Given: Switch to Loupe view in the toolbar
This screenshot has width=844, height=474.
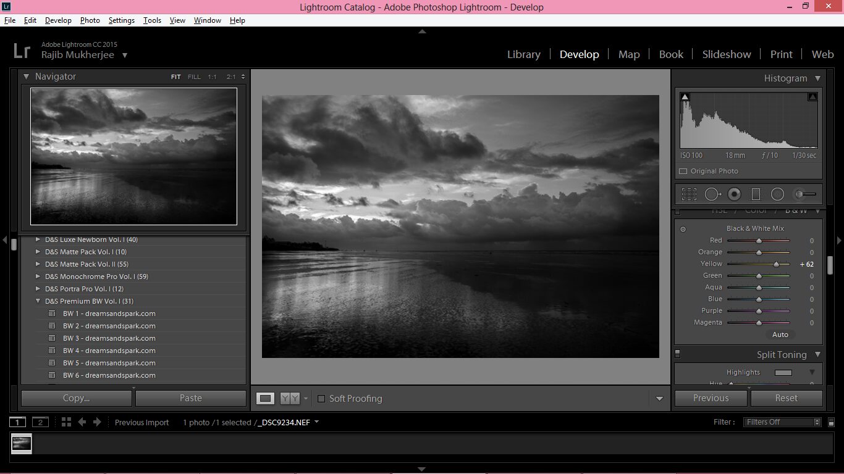Looking at the screenshot, I should pyautogui.click(x=266, y=399).
